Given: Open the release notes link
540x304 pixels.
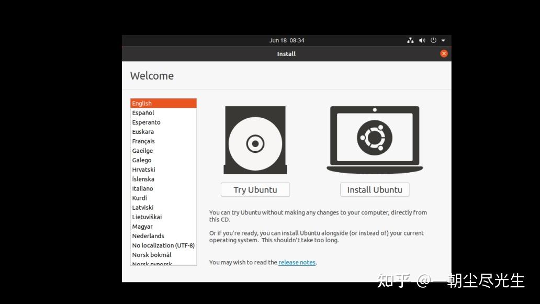Looking at the screenshot, I should coord(297,262).
